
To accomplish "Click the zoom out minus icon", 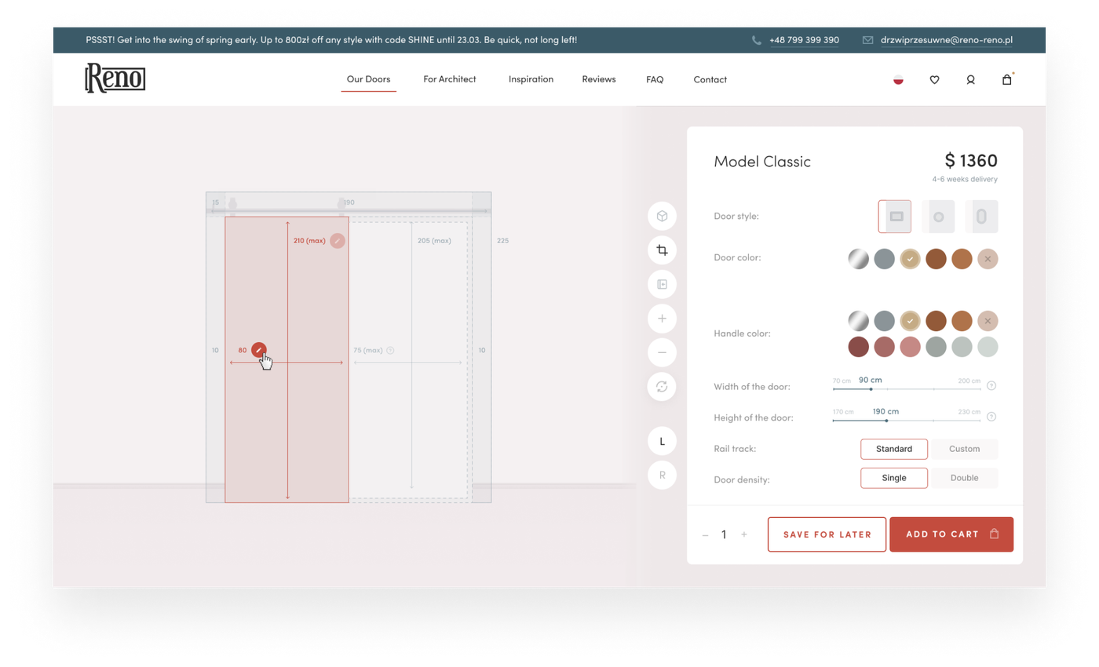I will click(662, 352).
